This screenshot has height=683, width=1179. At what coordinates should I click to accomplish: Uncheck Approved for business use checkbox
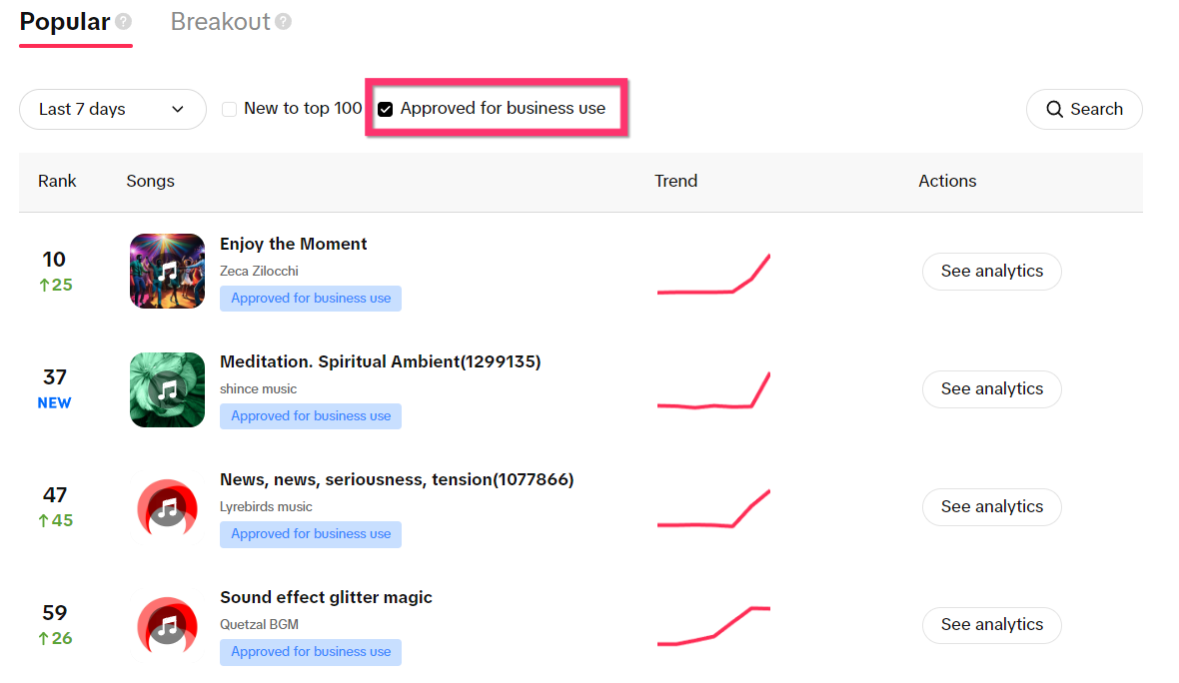386,110
